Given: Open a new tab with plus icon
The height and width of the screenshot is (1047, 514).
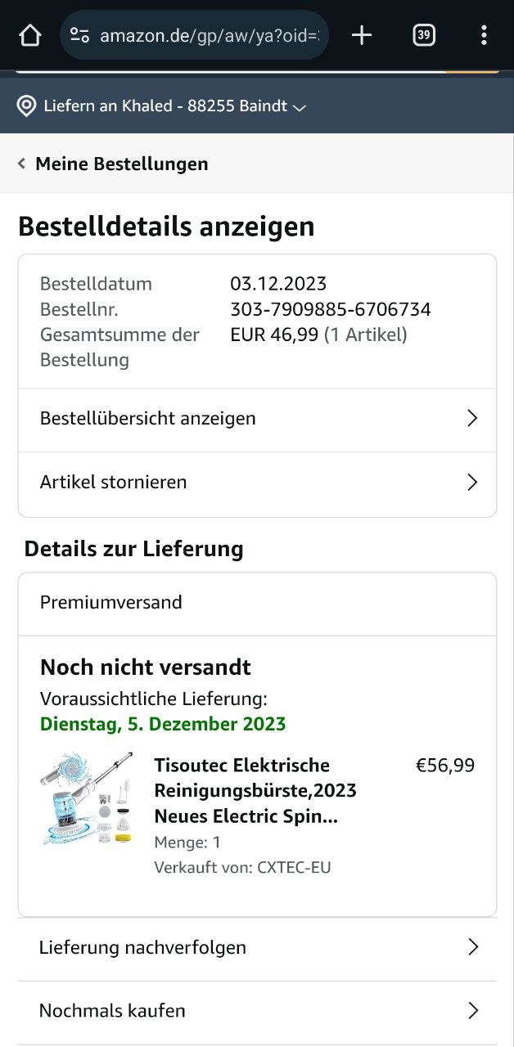Looking at the screenshot, I should pos(361,35).
